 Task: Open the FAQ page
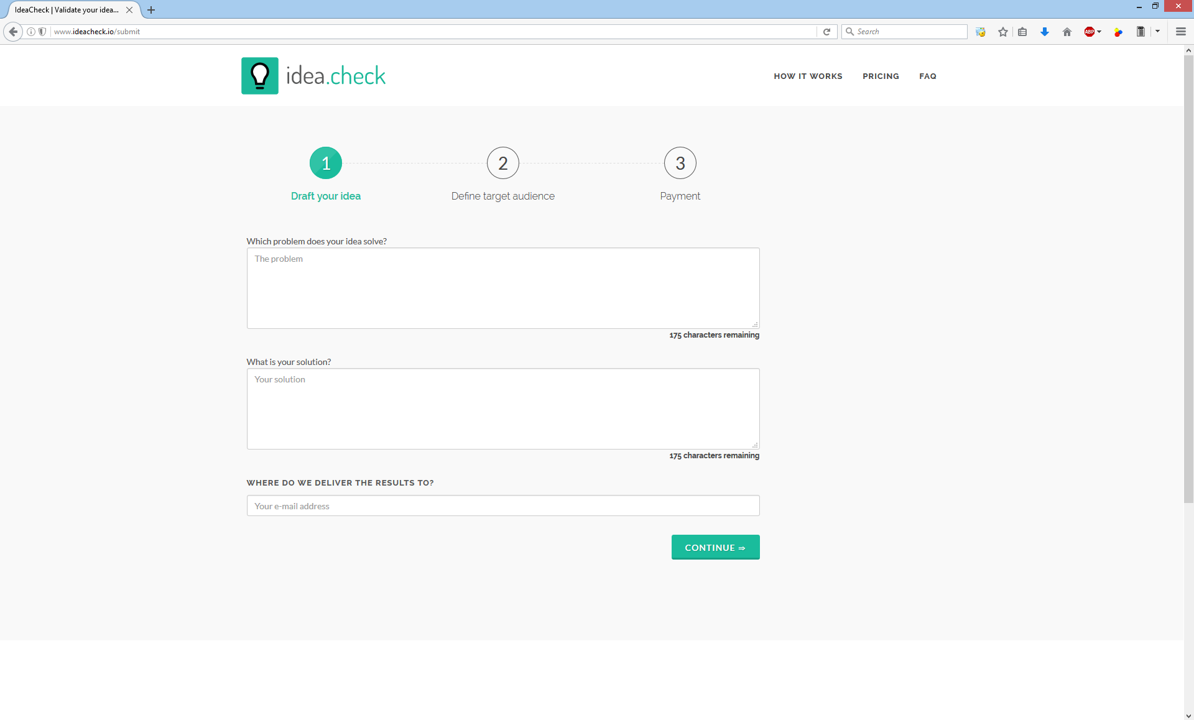click(x=927, y=76)
